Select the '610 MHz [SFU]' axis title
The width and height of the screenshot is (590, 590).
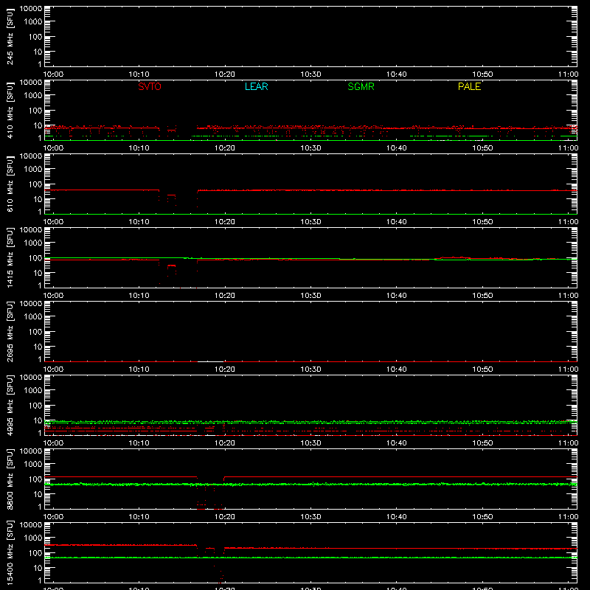click(10, 184)
